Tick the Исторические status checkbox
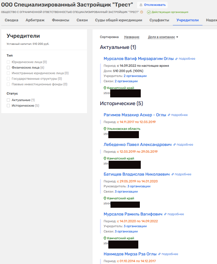Screen dimensions: 217x264 point(9,106)
